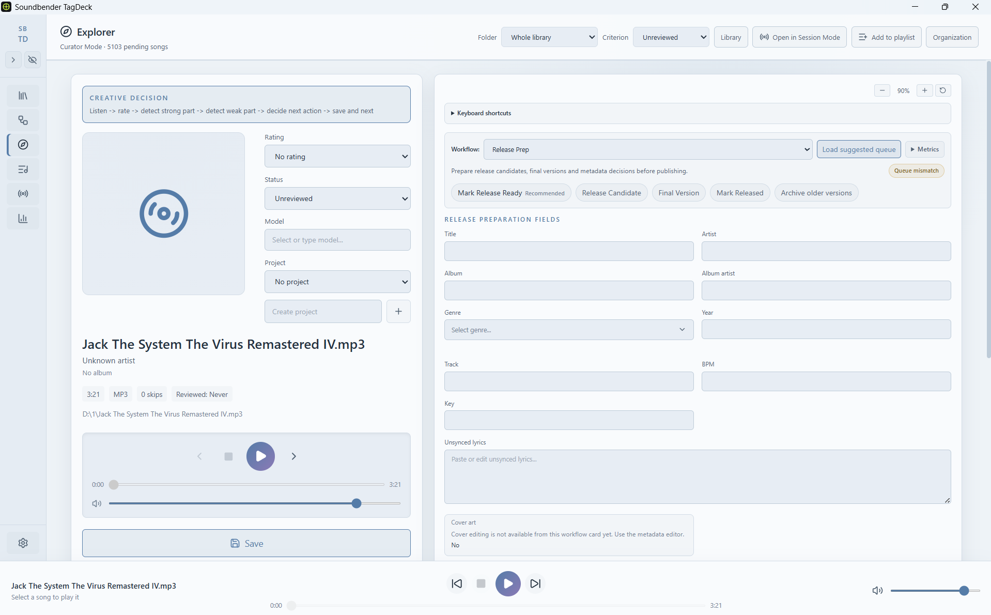The image size is (991, 615).
Task: Click the Queue mismatch badge
Action: click(x=916, y=171)
